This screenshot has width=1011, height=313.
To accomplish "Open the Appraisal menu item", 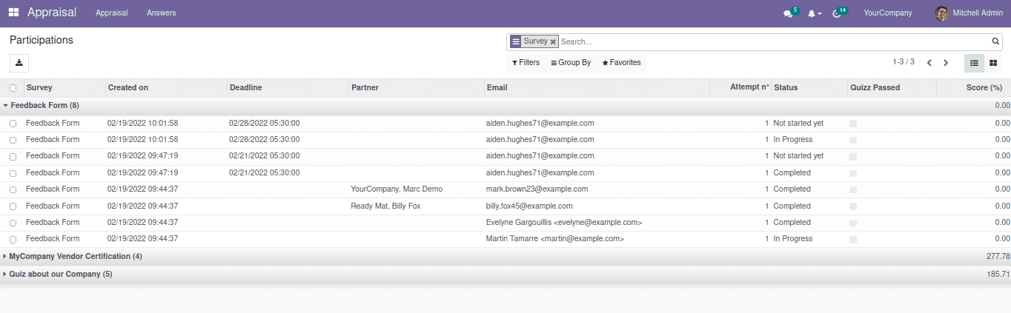I will click(111, 13).
